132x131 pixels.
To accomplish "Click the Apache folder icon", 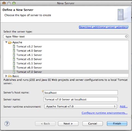I will coord(10,42).
